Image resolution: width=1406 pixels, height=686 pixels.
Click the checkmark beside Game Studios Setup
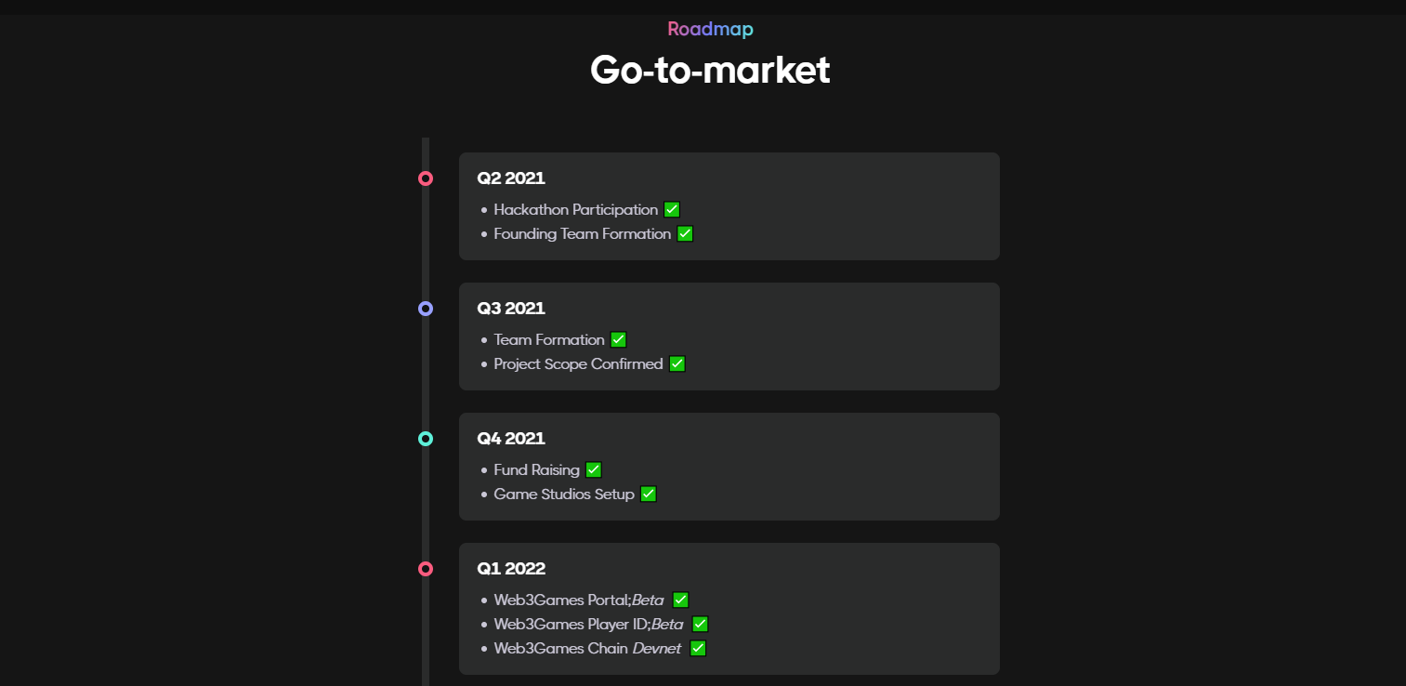click(649, 495)
